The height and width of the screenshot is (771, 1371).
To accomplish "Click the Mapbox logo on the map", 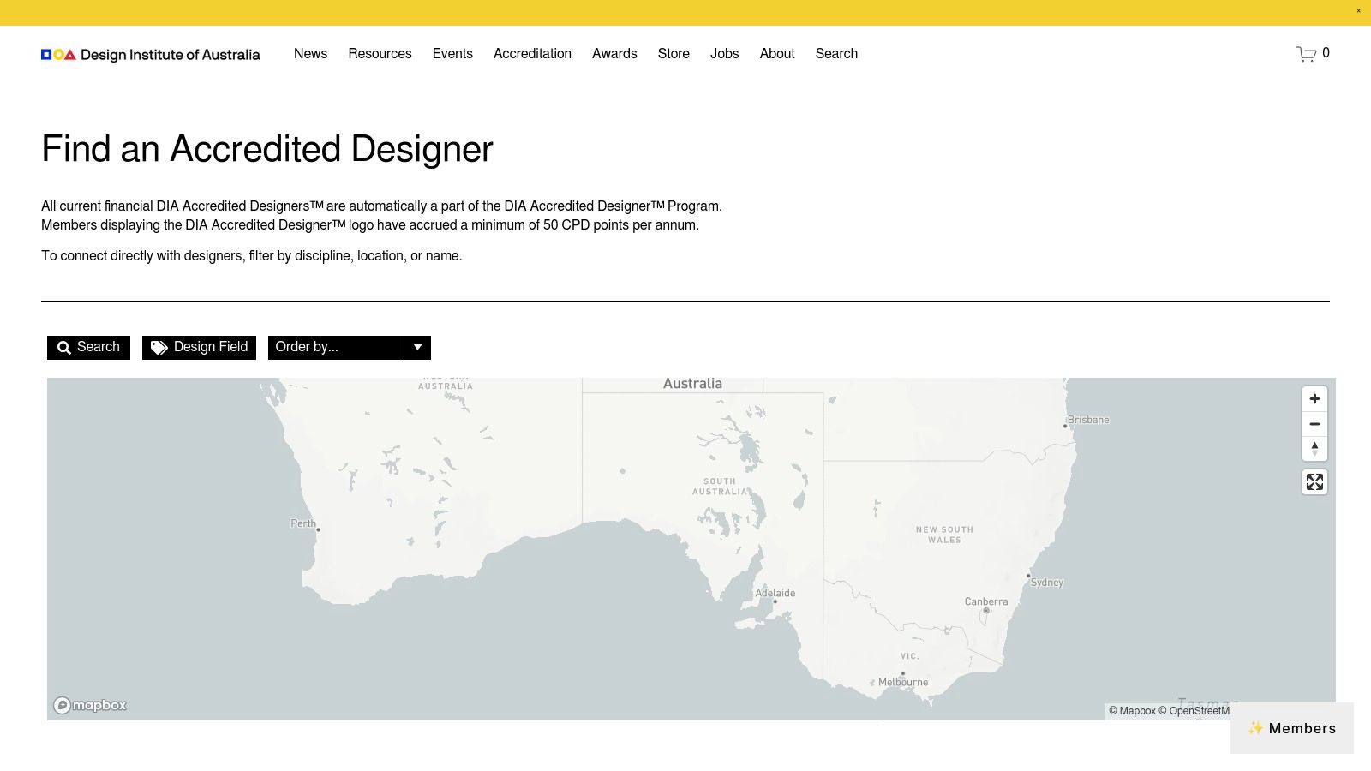I will point(89,704).
